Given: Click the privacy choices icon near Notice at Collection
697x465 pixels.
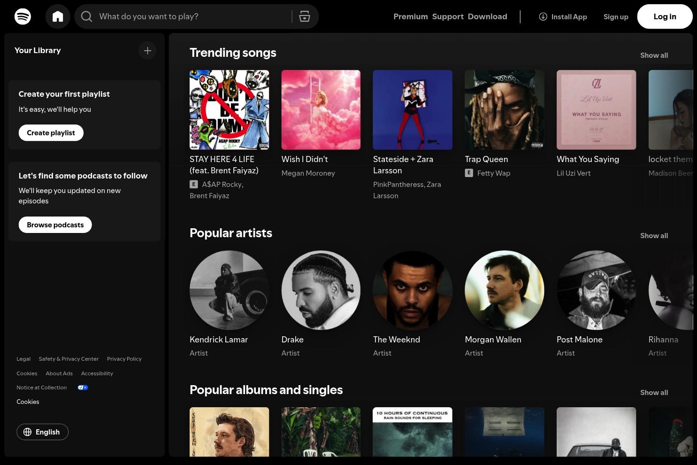Looking at the screenshot, I should click(83, 387).
